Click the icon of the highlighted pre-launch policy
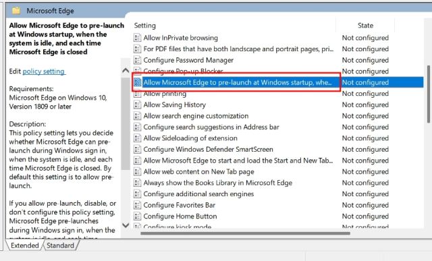Viewport: 432px width, 261px height. [x=137, y=82]
